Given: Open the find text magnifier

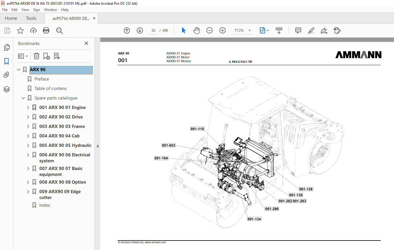Looking at the screenshot, I should point(59,31).
